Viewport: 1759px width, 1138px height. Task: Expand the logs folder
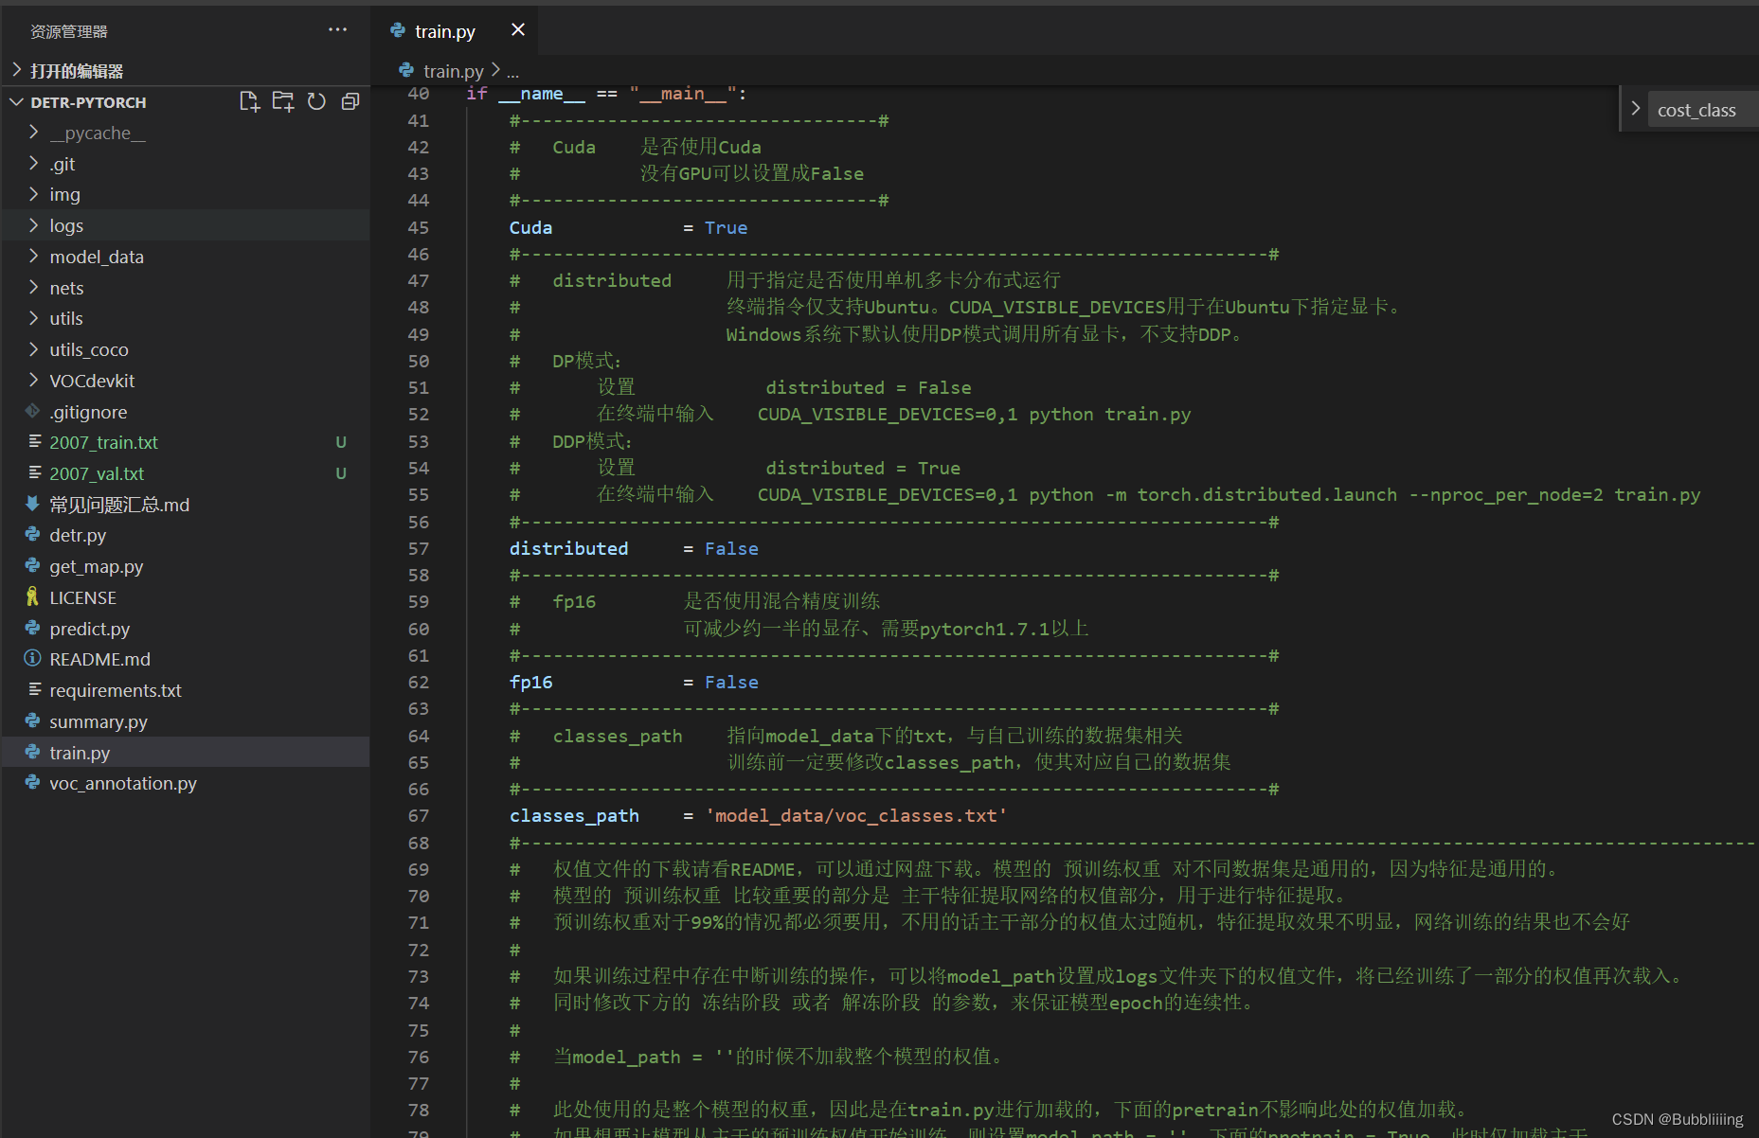click(x=185, y=225)
